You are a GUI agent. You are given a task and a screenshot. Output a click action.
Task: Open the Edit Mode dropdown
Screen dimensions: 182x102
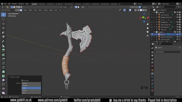pyautogui.click(x=8, y=10)
